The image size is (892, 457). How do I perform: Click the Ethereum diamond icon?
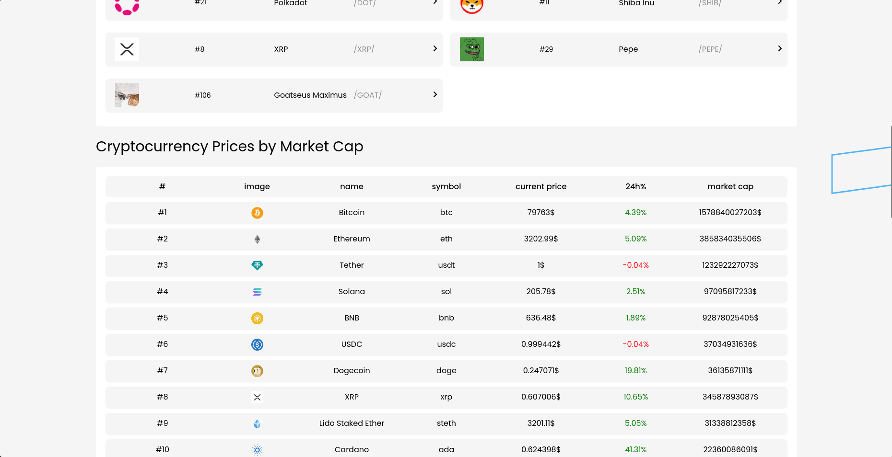[x=257, y=239]
